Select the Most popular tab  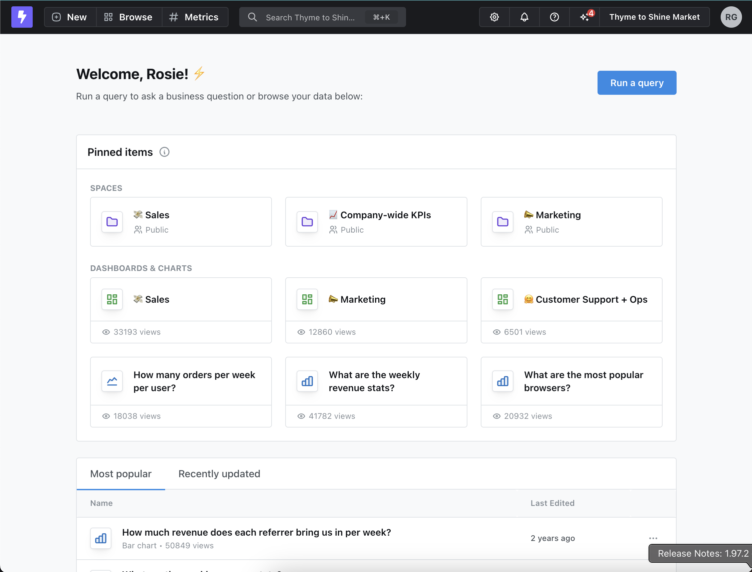120,474
